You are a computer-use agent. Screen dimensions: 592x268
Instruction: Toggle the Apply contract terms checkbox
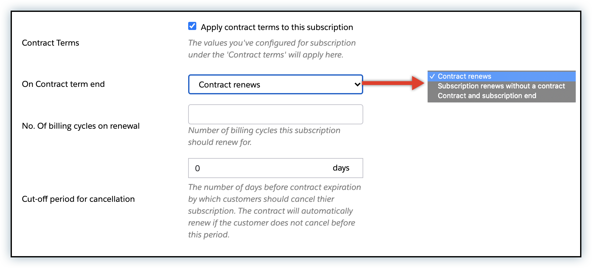point(192,26)
